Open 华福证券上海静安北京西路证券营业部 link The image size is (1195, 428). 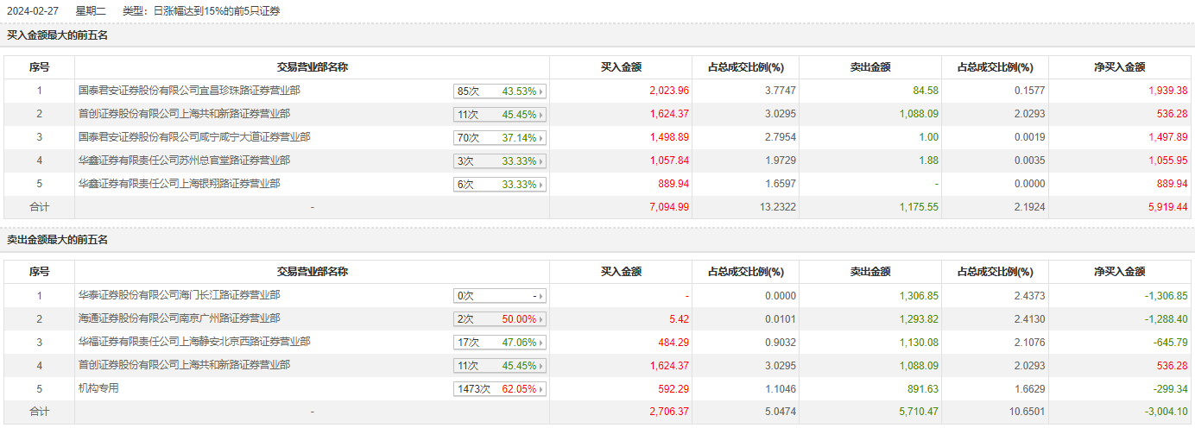point(194,342)
